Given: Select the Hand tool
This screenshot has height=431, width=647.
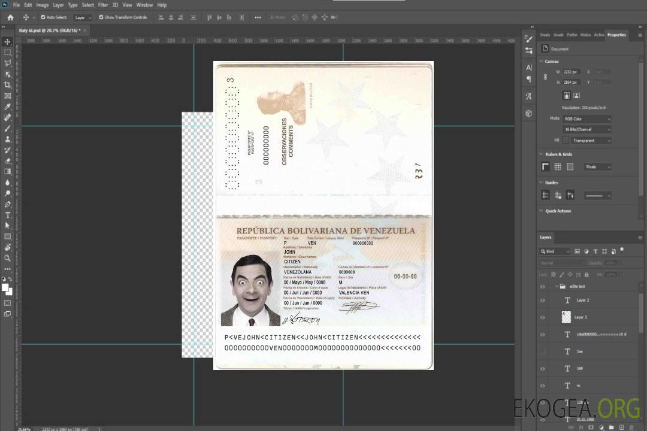Looking at the screenshot, I should click(7, 247).
